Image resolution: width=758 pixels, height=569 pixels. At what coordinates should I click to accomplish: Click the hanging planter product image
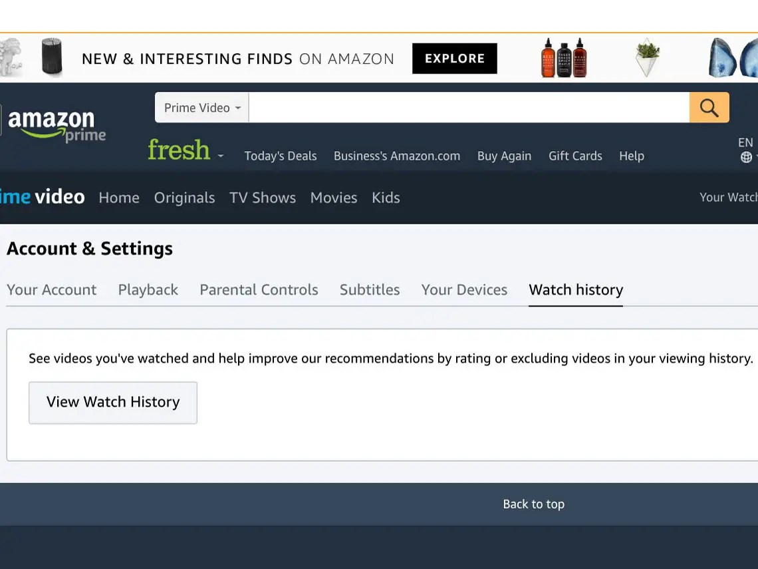648,59
